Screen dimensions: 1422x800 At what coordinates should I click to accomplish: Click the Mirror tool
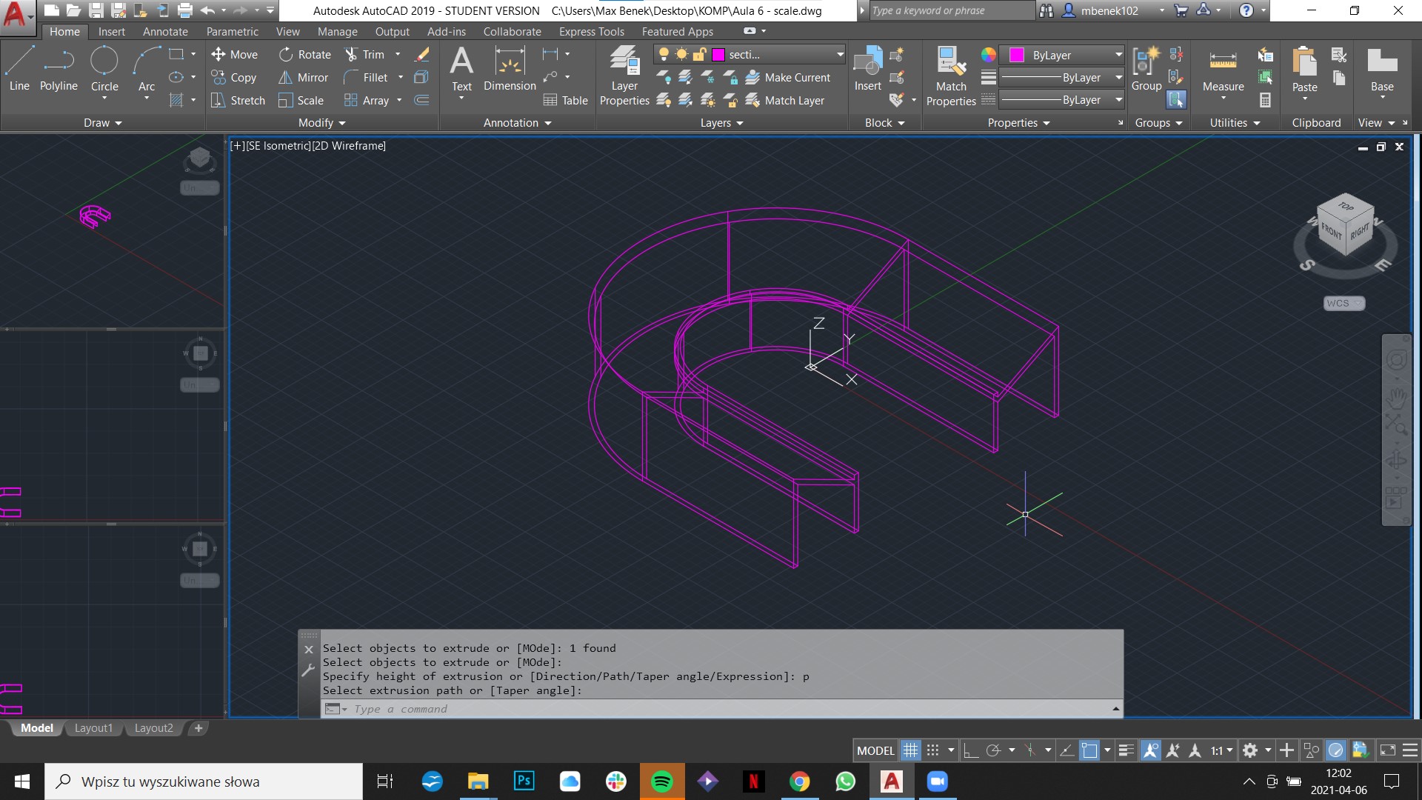click(x=303, y=77)
